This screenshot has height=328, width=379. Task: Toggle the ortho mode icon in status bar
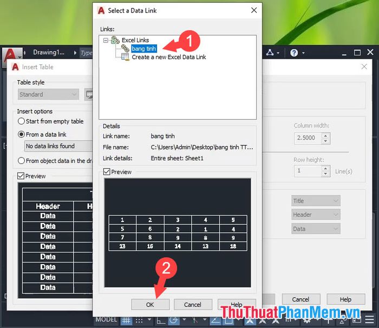tap(161, 321)
